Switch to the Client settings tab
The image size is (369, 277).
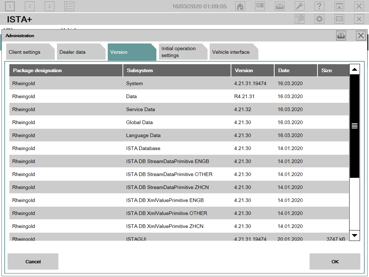(30, 52)
